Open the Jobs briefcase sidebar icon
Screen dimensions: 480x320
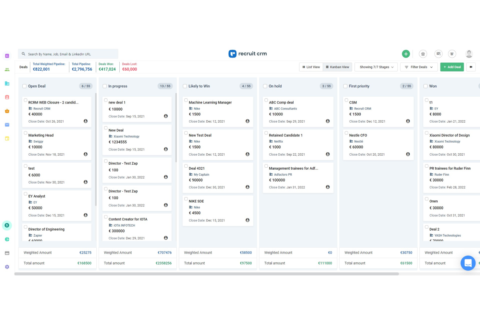[7, 111]
